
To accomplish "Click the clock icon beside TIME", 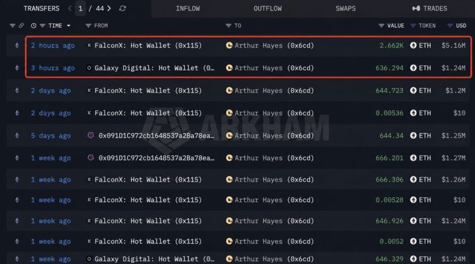I will point(34,26).
